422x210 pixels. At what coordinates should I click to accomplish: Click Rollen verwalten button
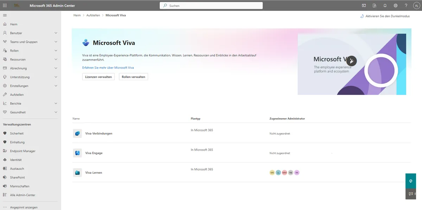[134, 77]
